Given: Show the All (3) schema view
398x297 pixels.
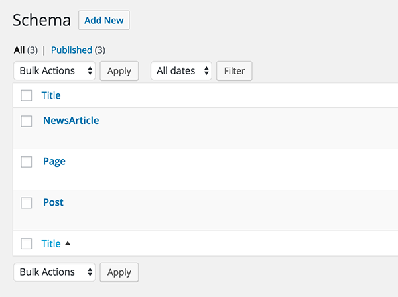Looking at the screenshot, I should coord(19,50).
